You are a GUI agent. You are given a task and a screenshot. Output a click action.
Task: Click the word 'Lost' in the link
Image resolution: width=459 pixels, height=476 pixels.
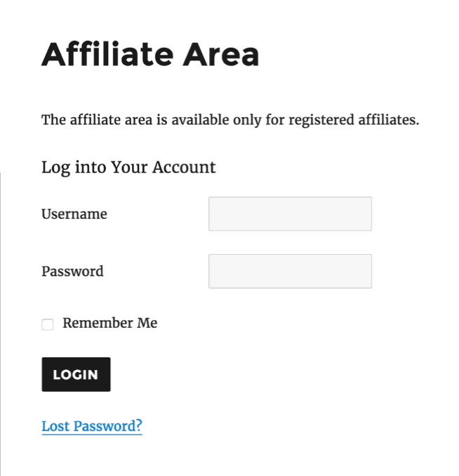pos(56,426)
